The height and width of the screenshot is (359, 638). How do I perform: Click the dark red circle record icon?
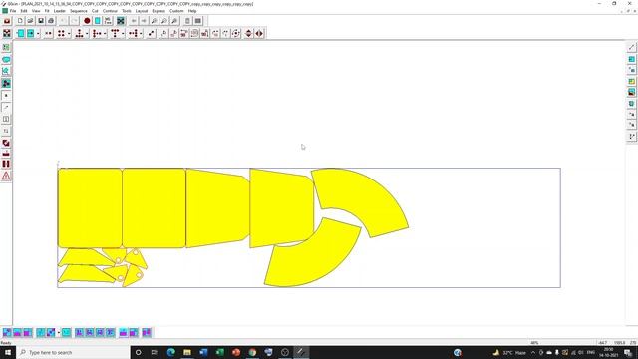(87, 21)
